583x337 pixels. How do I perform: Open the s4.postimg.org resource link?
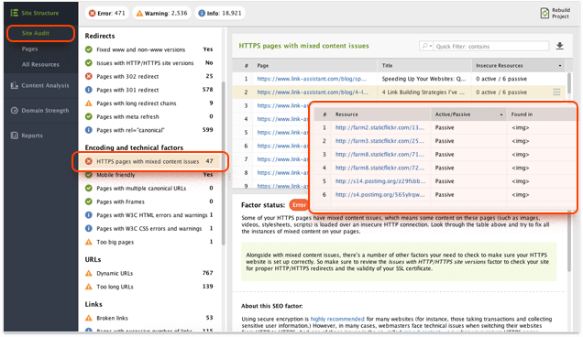379,194
